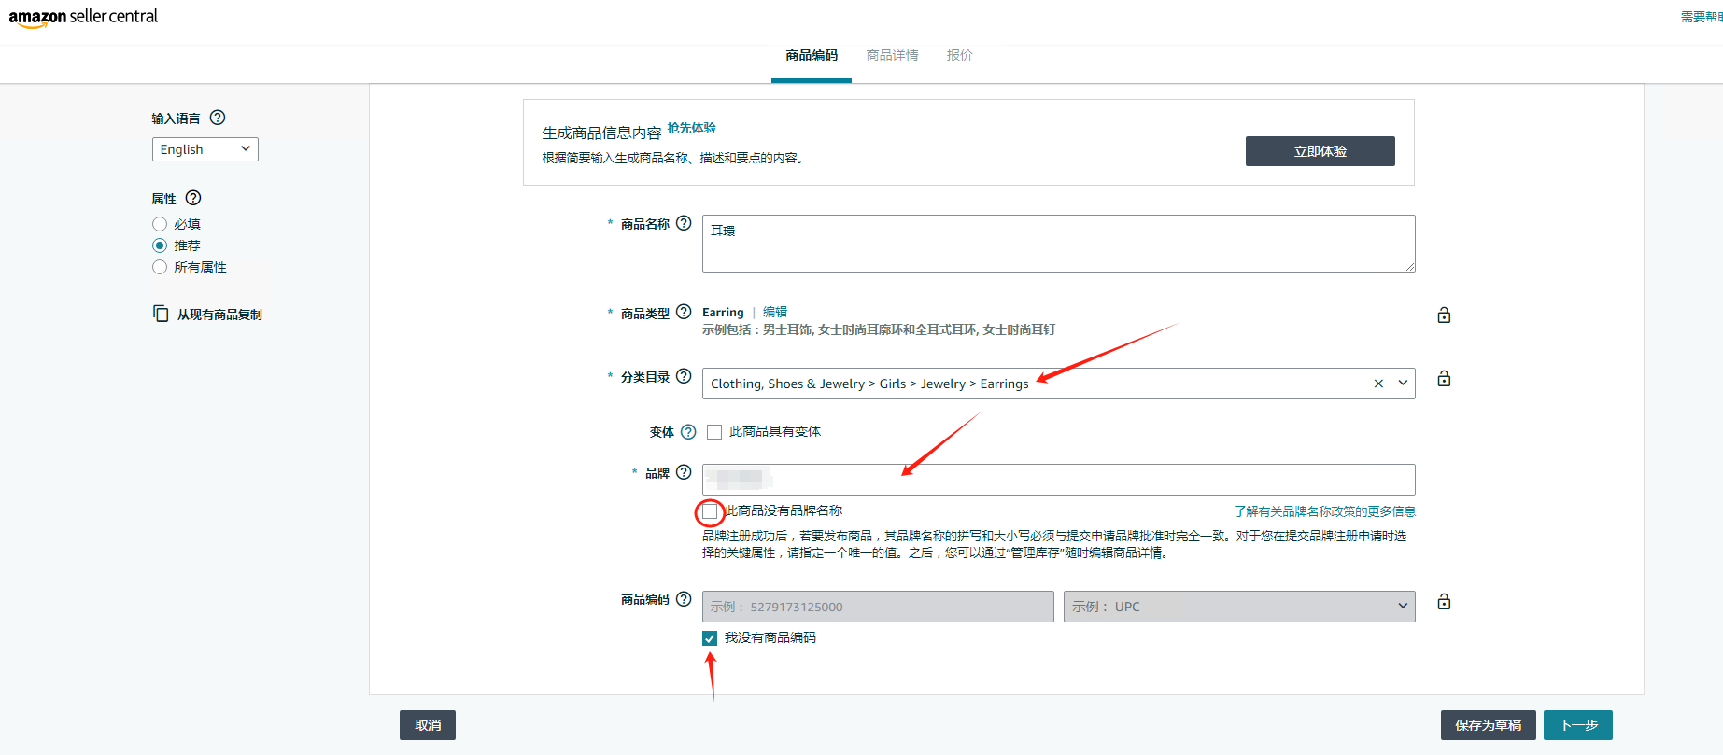This screenshot has height=755, width=1723.
Task: Check 此商品具有变体 checkbox
Action: 714,431
